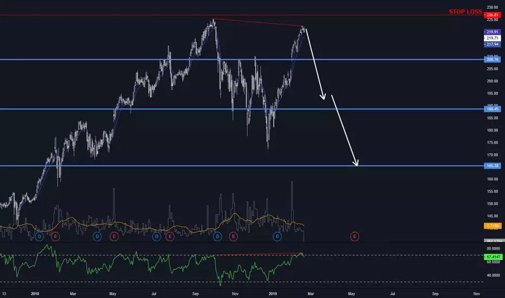This screenshot has height=298, width=505.
Task: Click the 2019 label on the time axis
Action: (273, 294)
